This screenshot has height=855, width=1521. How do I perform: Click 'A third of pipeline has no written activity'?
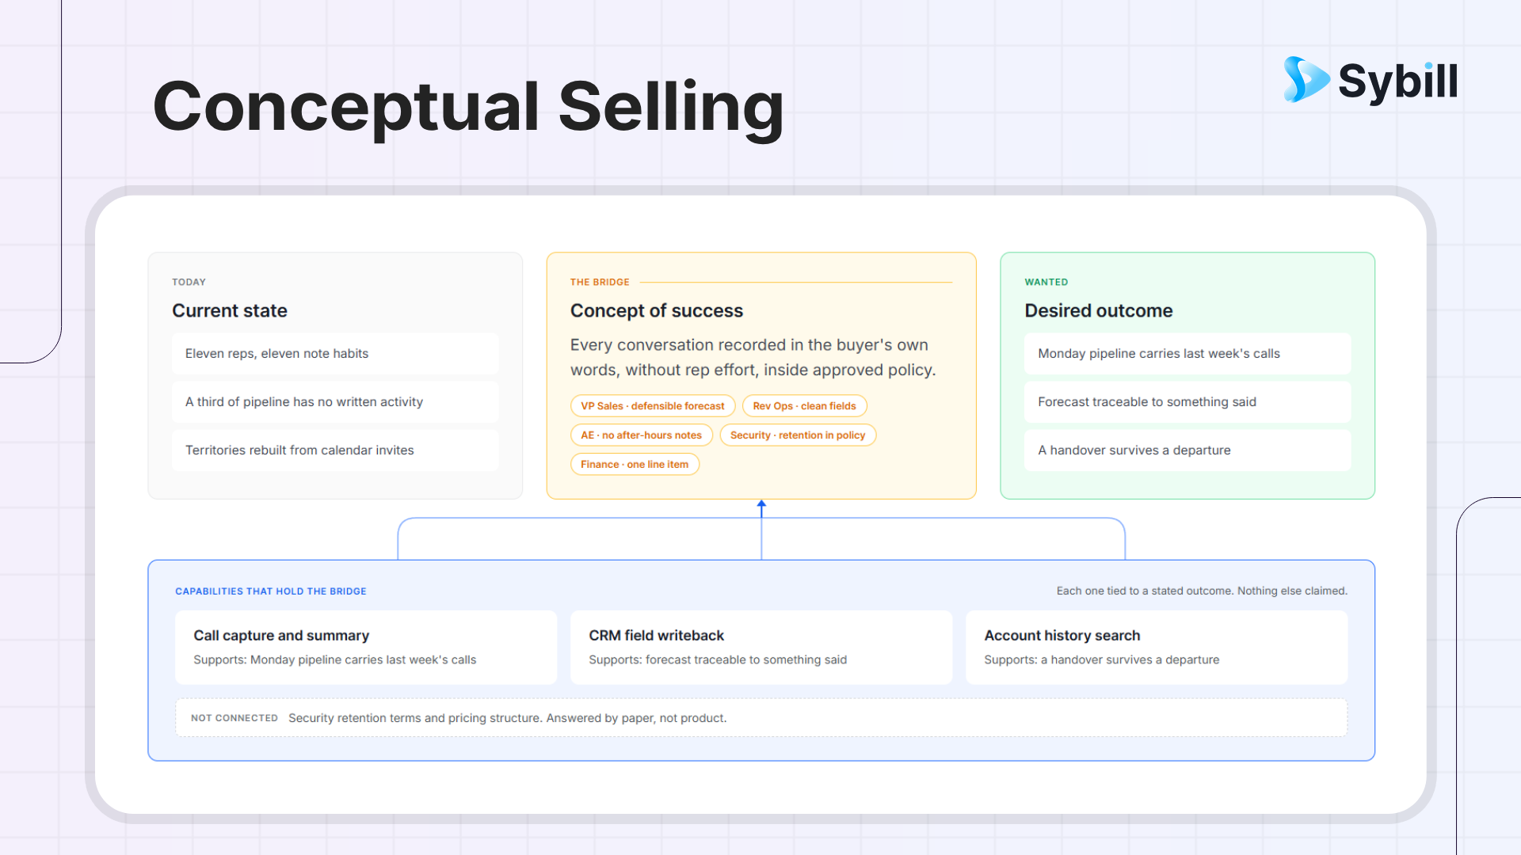coord(335,402)
